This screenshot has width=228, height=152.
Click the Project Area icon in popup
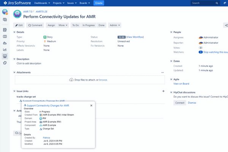tap(41, 122)
